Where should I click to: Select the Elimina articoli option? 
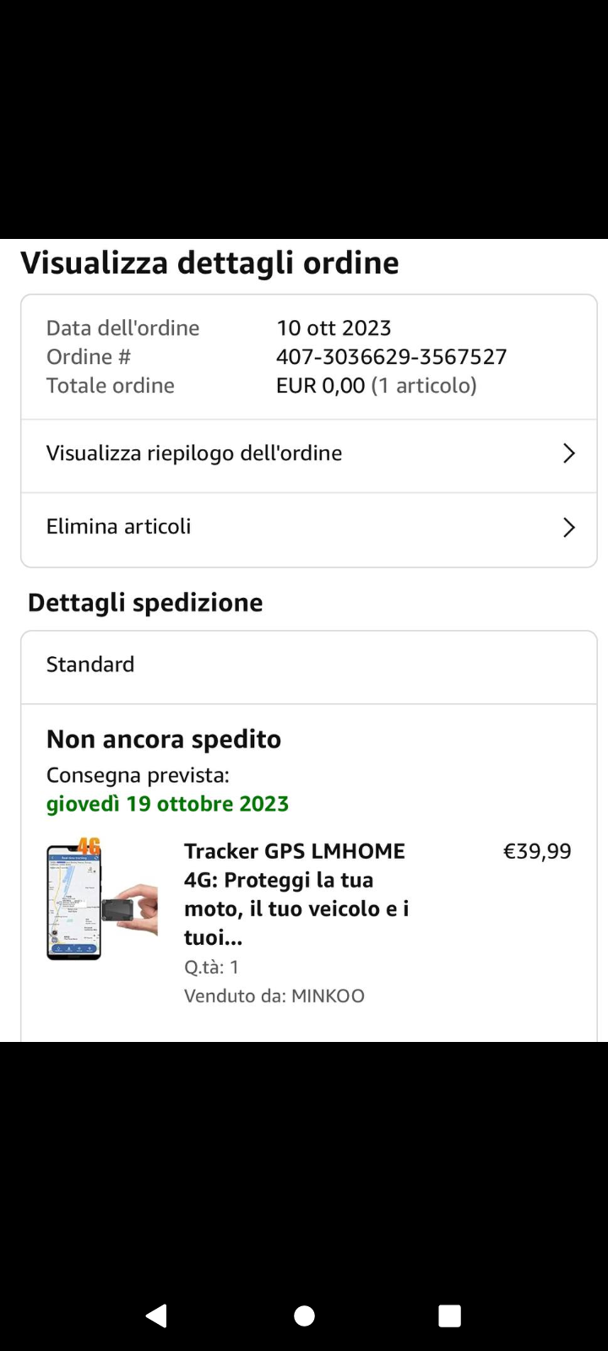coord(119,527)
